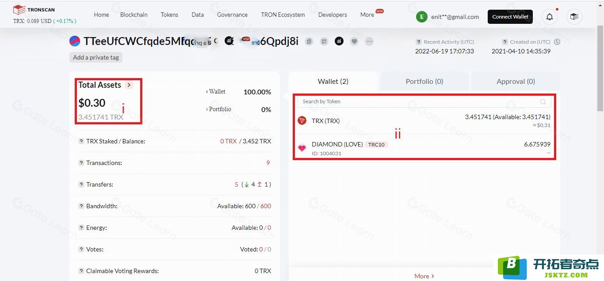Screen dimensions: 604x281
Task: Click the TRC10 tag on DIAMOND row
Action: tap(376, 145)
